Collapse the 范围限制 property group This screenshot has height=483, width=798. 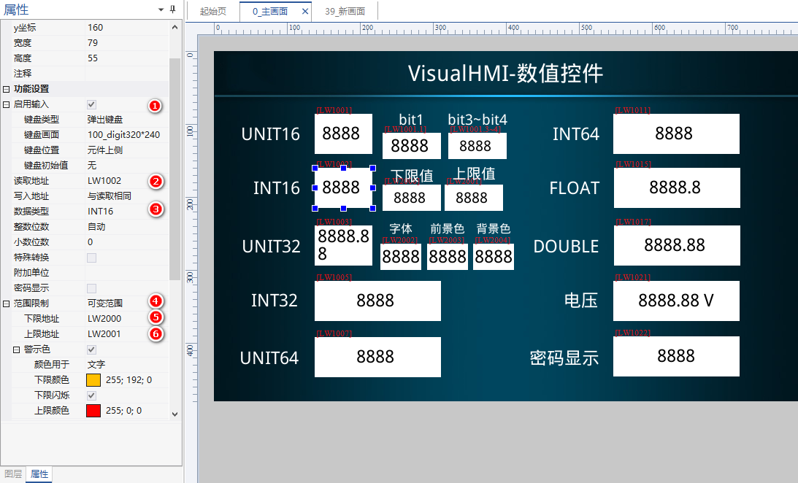[7, 304]
